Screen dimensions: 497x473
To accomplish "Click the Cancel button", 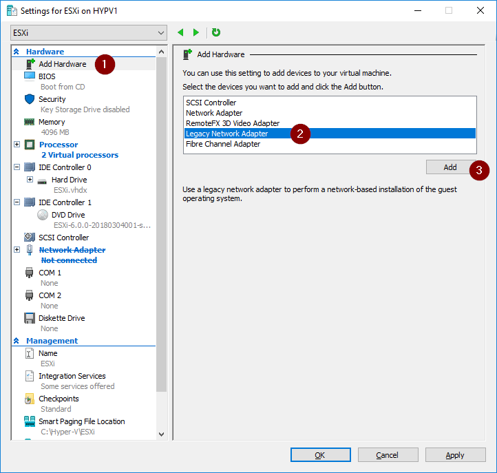I will click(388, 455).
